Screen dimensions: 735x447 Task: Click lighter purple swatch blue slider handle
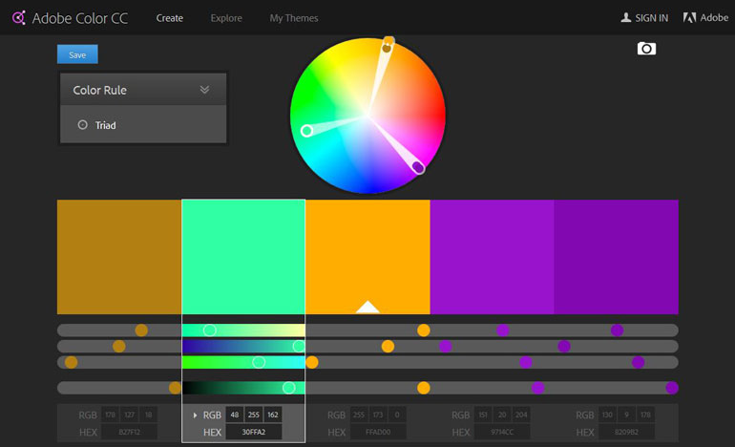tap(526, 362)
